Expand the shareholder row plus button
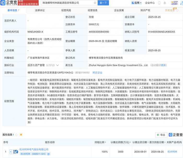Screen dimensions: 183x158 coord(11,152)
